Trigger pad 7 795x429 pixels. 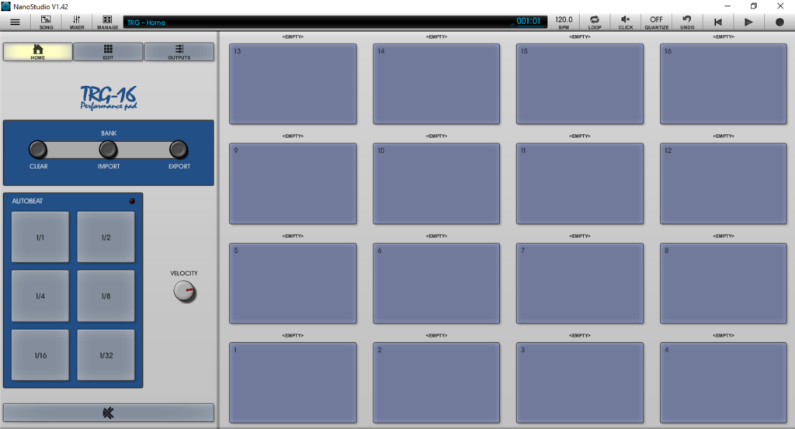pos(580,283)
